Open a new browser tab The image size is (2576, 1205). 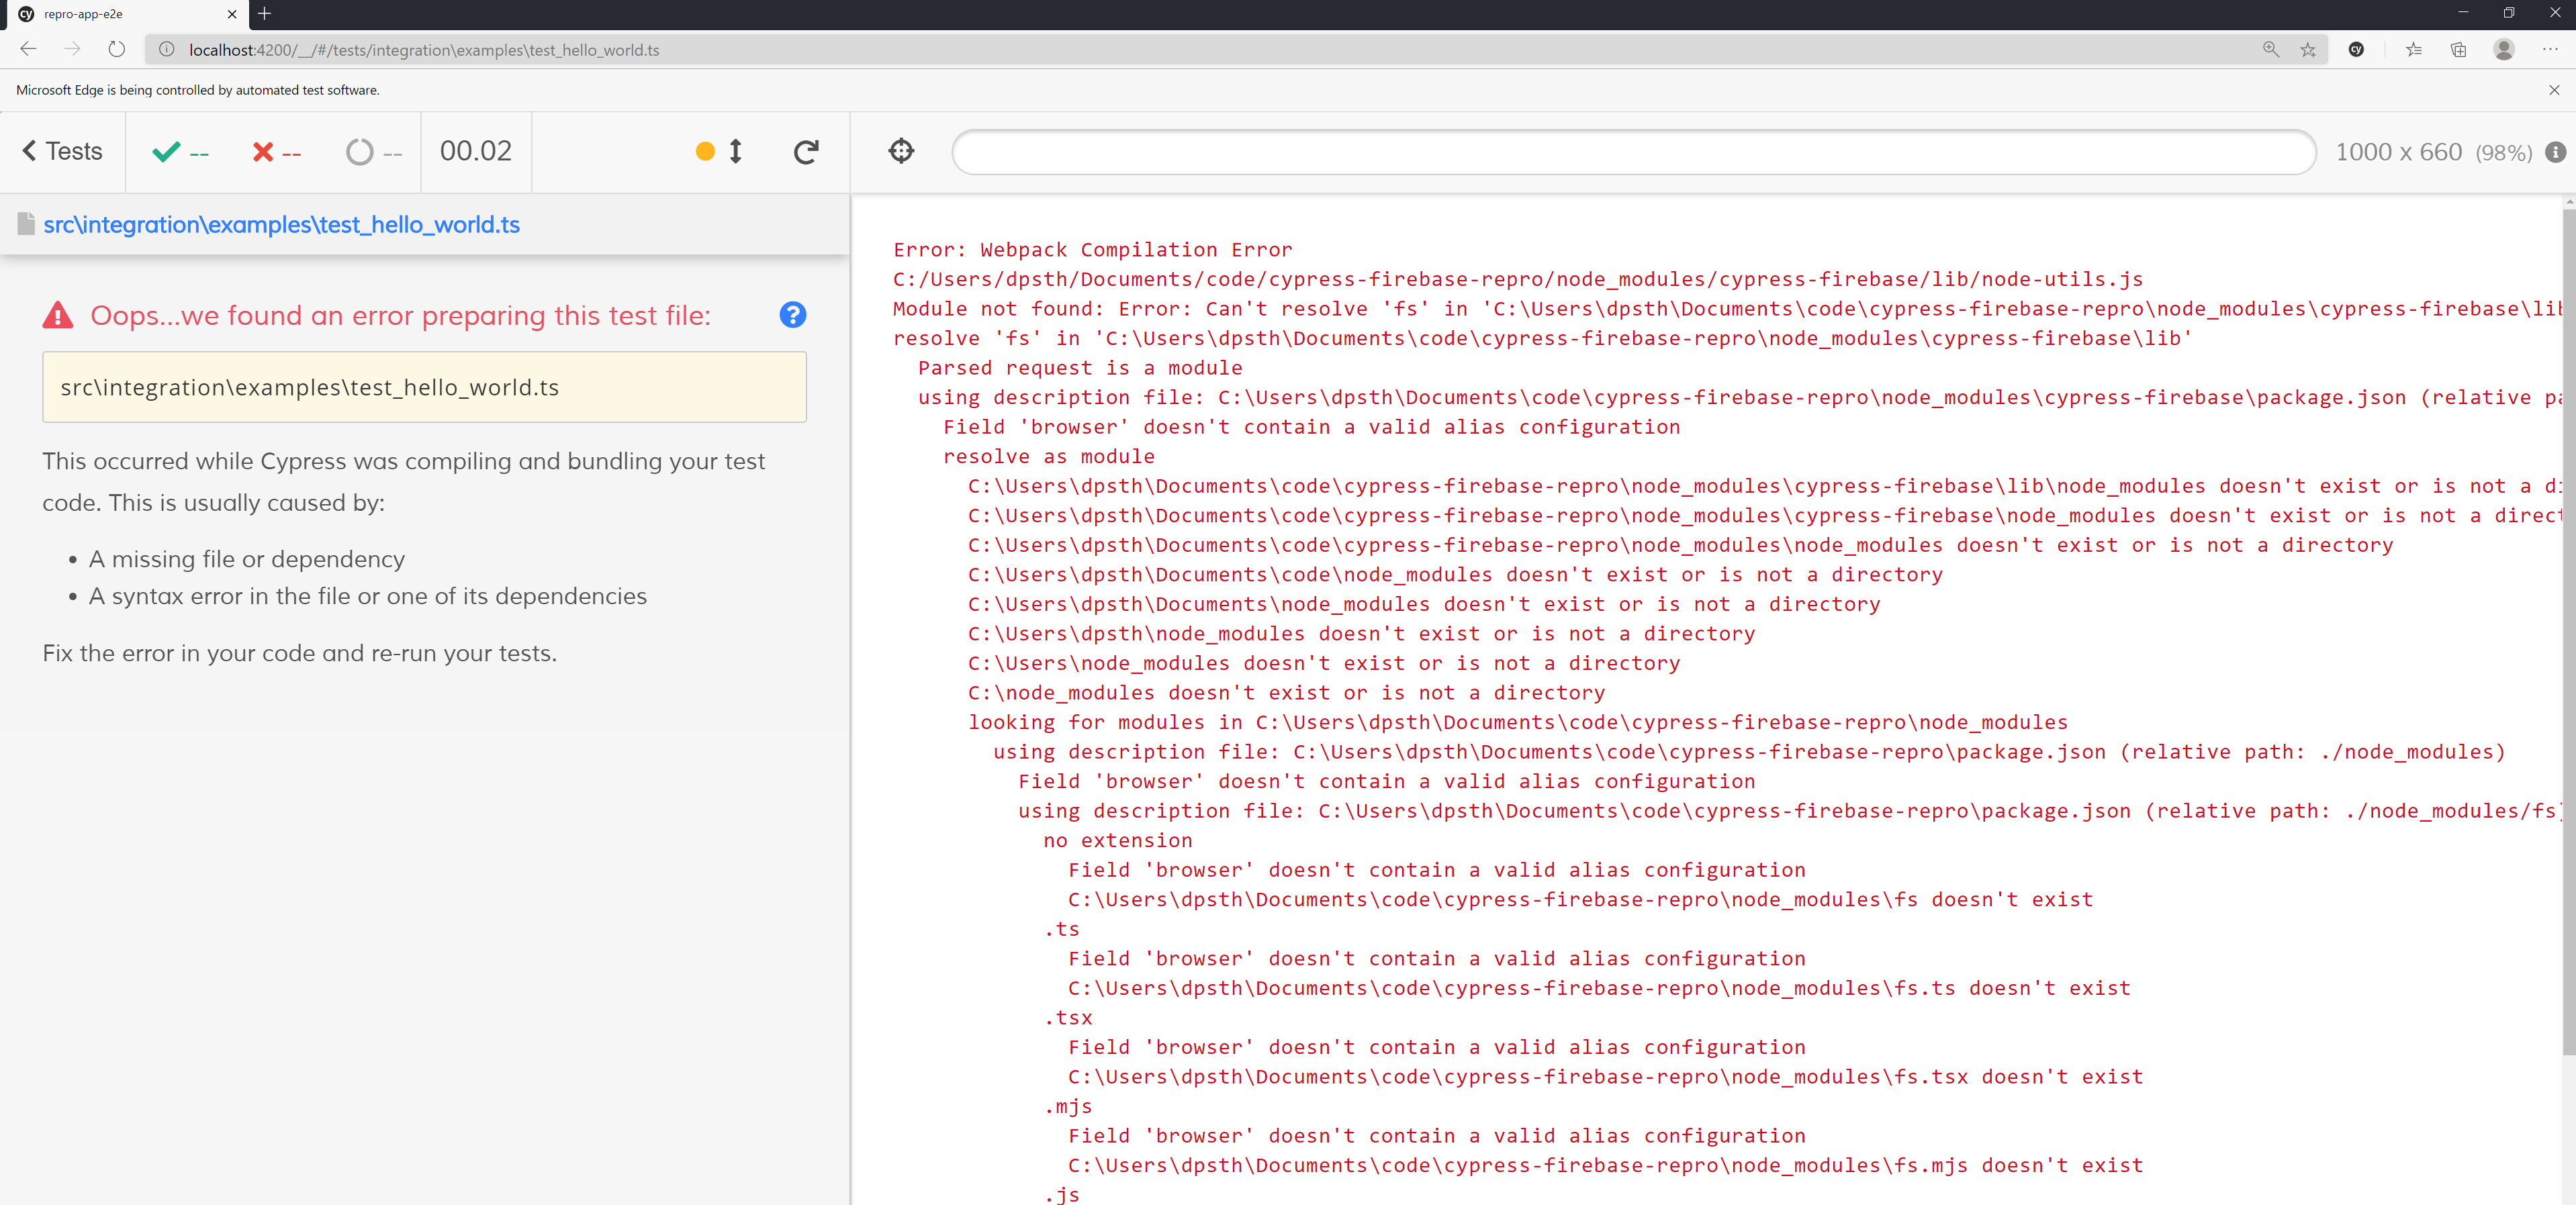[x=264, y=15]
